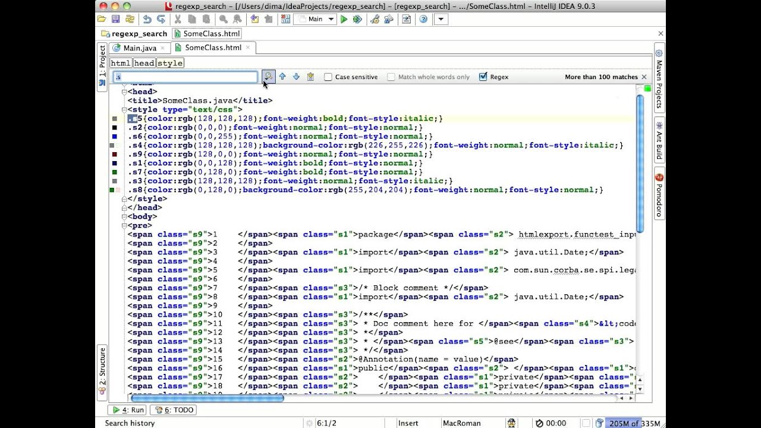This screenshot has width=761, height=428.
Task: Select the SomeClass.html editor tab
Action: click(x=213, y=48)
